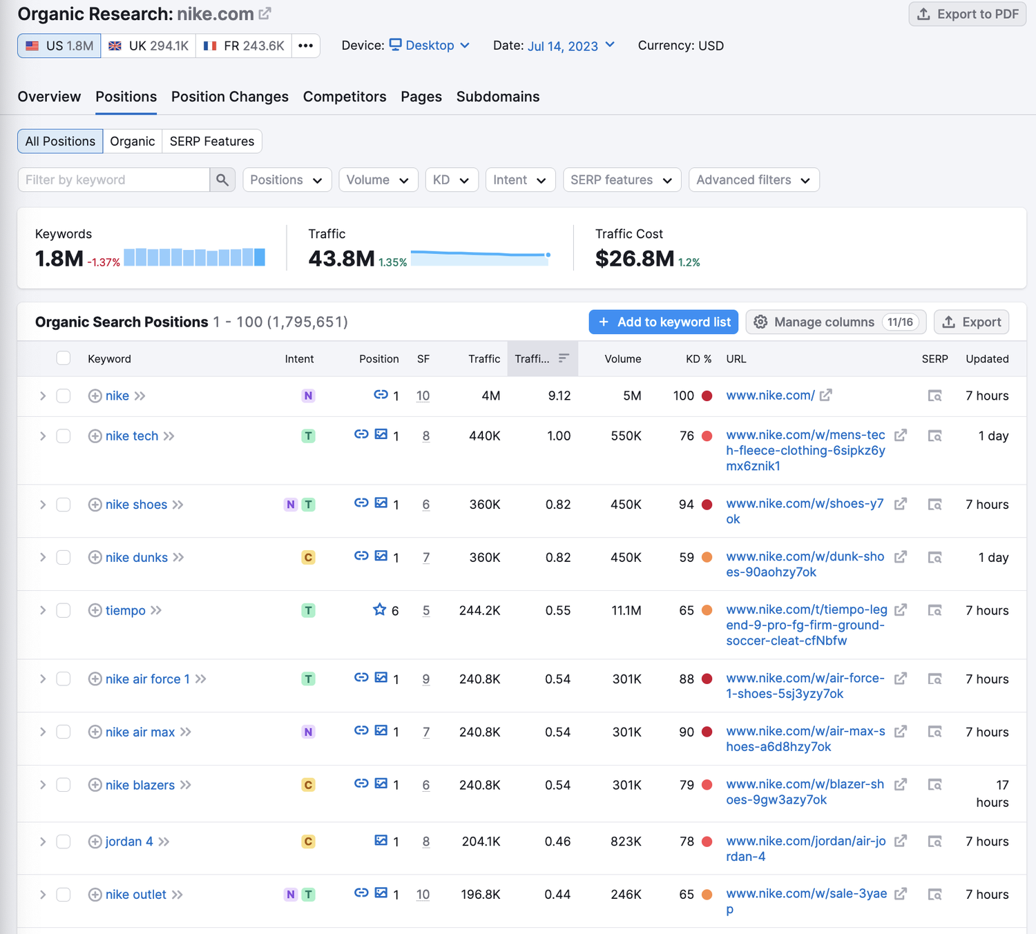
Task: Click image pack icon in jordan 4 row
Action: [x=381, y=840]
